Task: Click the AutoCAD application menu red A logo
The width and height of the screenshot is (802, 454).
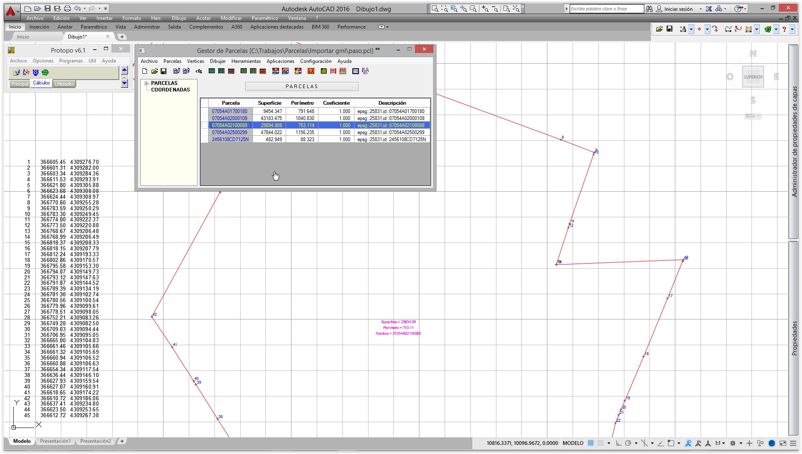Action: coord(11,12)
